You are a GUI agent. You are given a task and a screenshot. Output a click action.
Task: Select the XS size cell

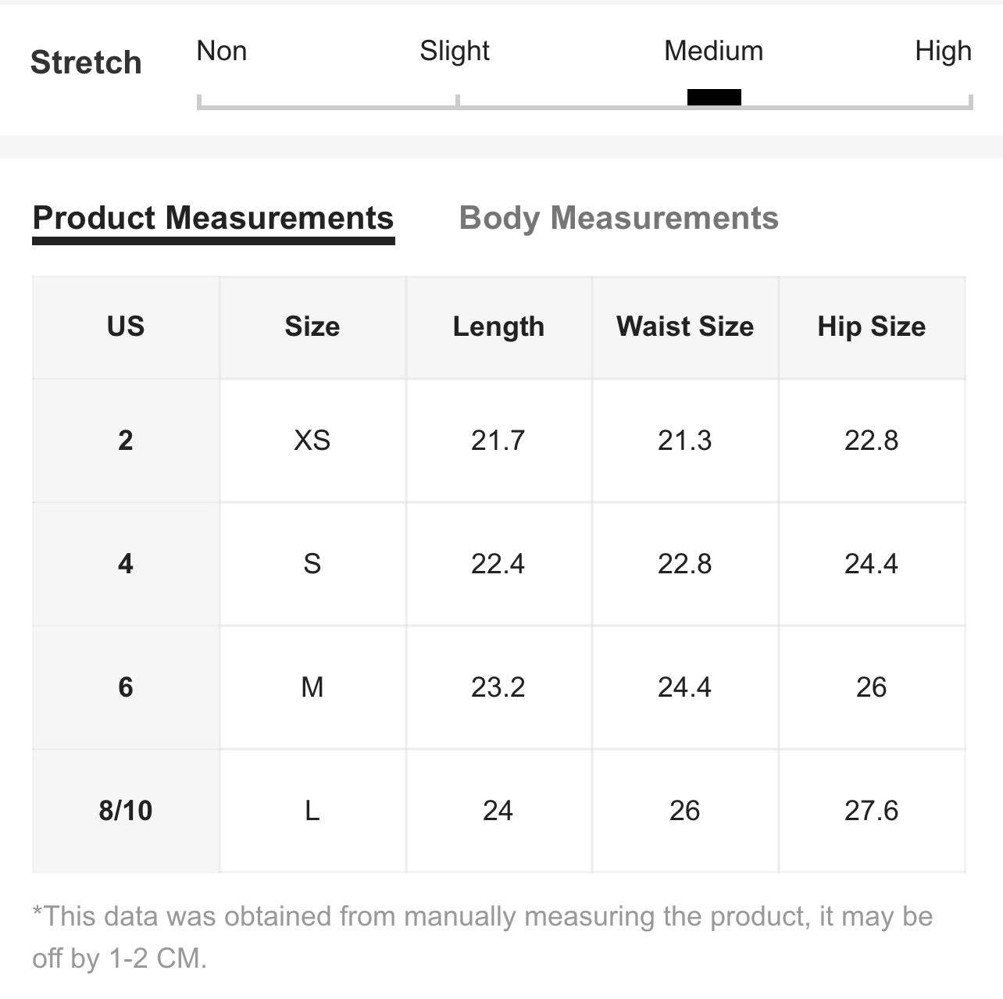[312, 441]
